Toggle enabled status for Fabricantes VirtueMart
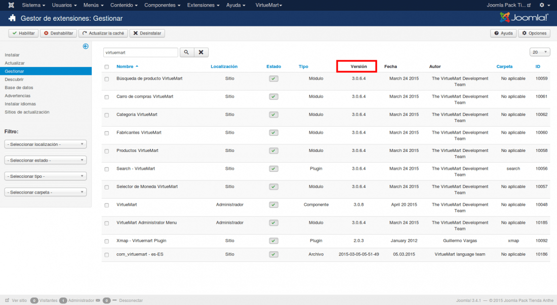557x305 pixels. [273, 133]
